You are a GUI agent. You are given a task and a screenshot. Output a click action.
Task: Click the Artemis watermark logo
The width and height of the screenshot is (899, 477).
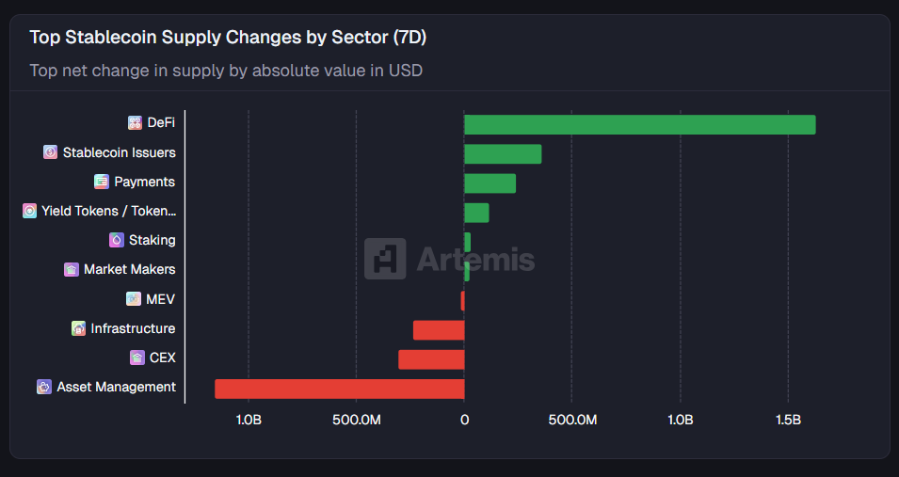pos(450,259)
